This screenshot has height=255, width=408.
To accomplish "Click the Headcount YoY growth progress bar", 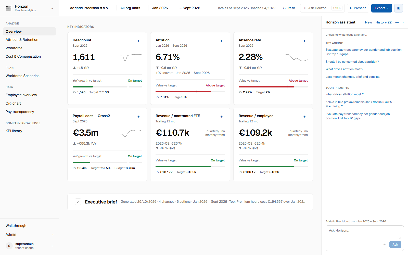I will (x=107, y=87).
